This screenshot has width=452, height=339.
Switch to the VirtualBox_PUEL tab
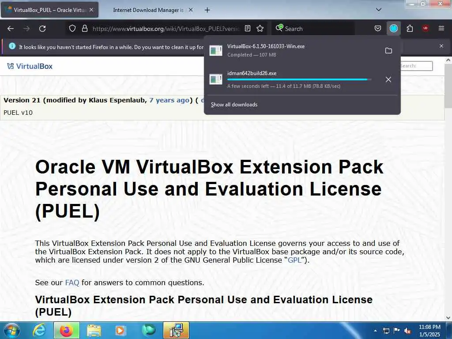[49, 10]
